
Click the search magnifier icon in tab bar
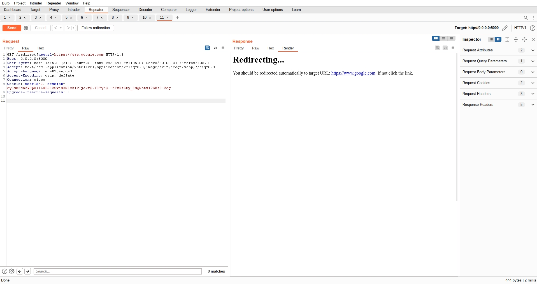(x=526, y=18)
